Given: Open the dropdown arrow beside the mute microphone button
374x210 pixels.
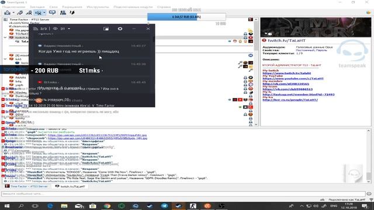Looking at the screenshot, I should pos(44,13).
